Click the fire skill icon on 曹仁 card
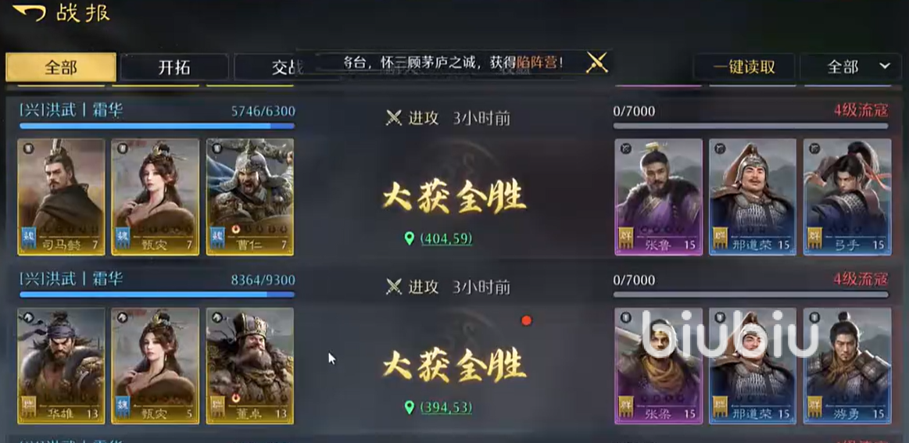 pyautogui.click(x=237, y=230)
